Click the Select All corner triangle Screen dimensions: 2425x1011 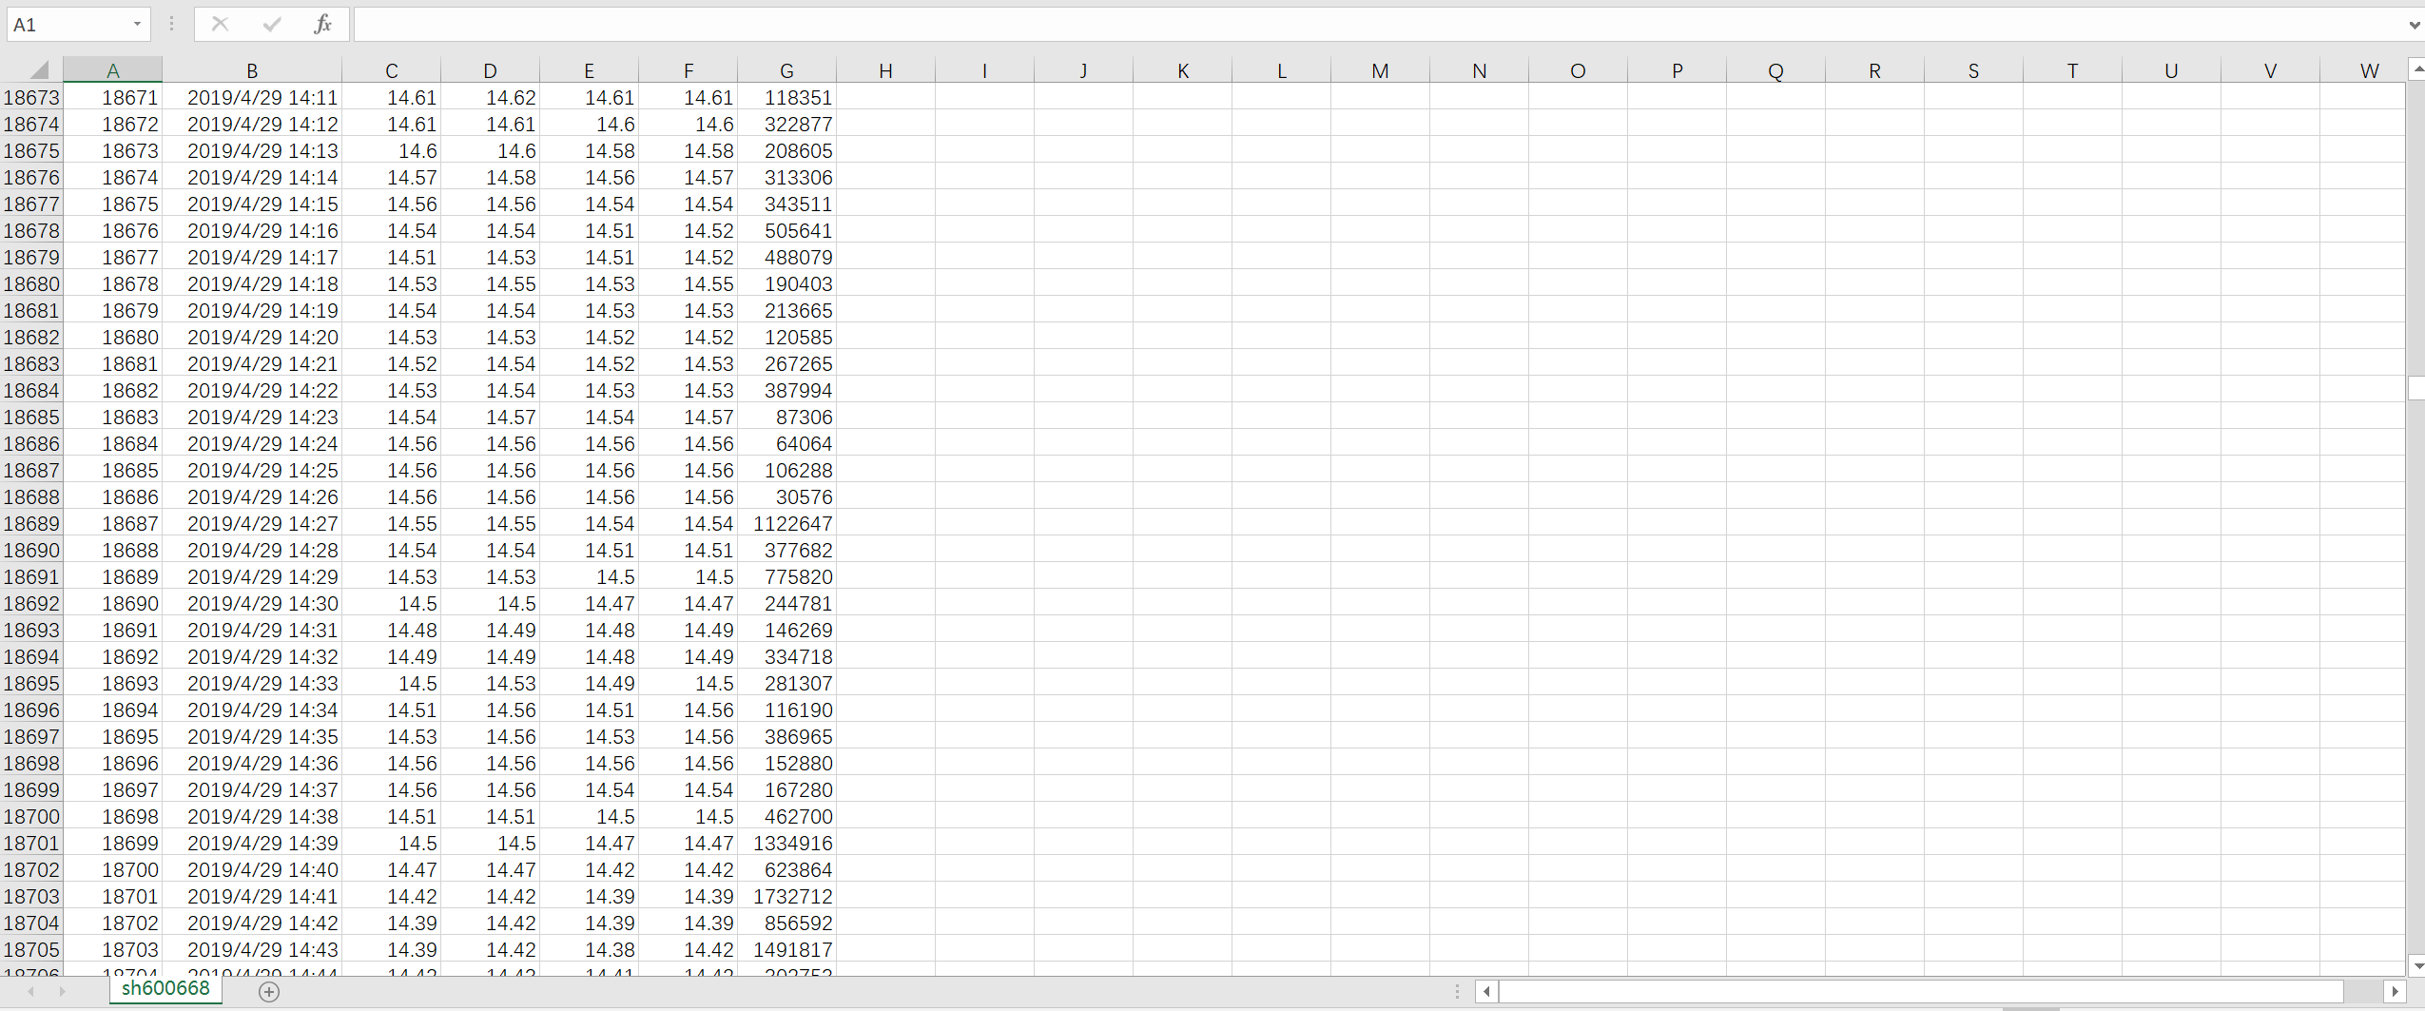[x=39, y=69]
